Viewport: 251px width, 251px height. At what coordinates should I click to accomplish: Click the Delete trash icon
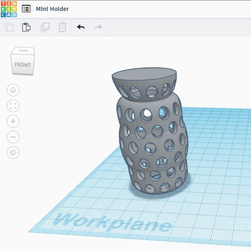(62, 27)
